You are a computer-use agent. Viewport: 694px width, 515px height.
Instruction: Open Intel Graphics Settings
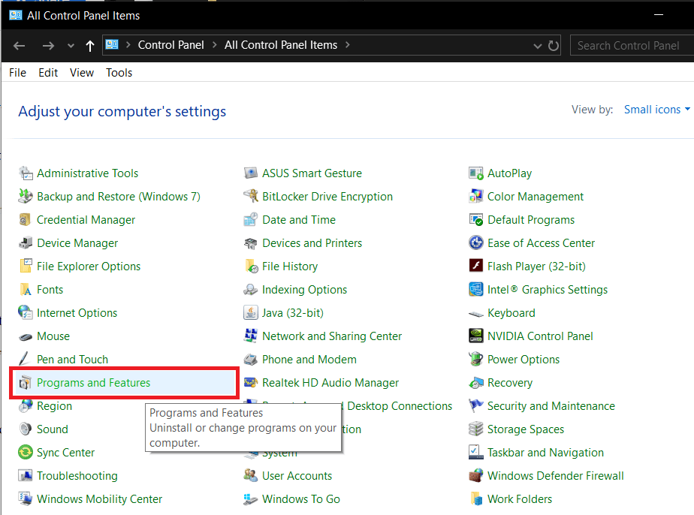tap(542, 289)
